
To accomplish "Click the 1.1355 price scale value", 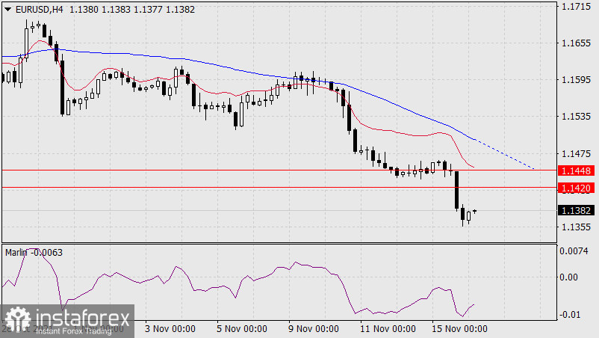I will click(x=575, y=227).
